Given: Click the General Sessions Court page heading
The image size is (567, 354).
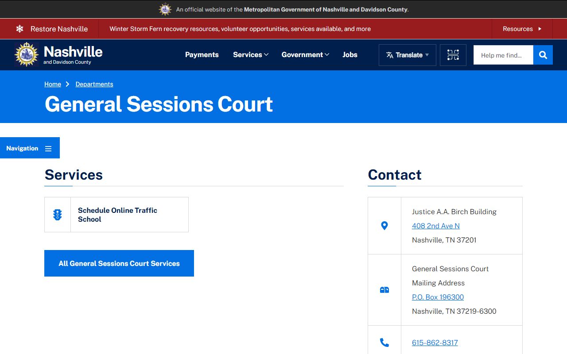Looking at the screenshot, I should click(x=159, y=104).
